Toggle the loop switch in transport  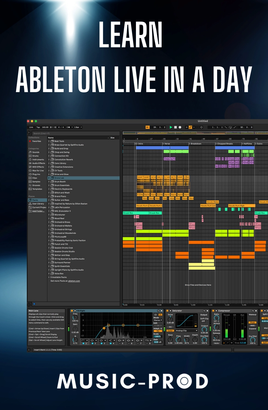coord(230,127)
